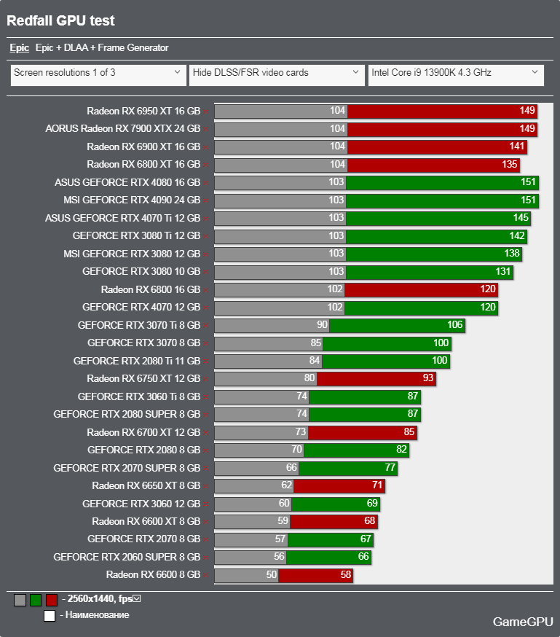Remove Radeon RX 6950 XT 16 GB row

point(206,112)
